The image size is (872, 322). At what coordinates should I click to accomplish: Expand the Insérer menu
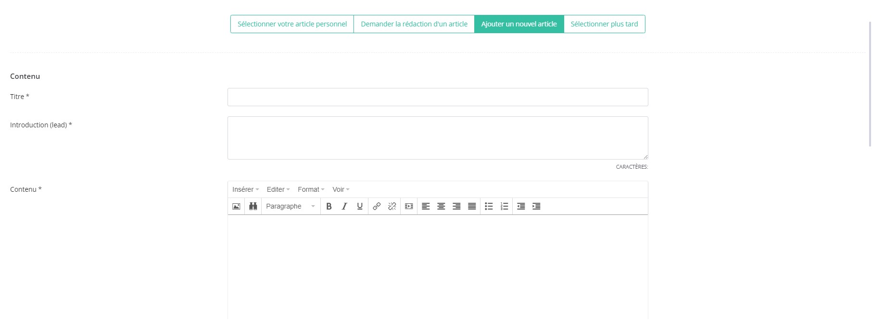click(245, 189)
